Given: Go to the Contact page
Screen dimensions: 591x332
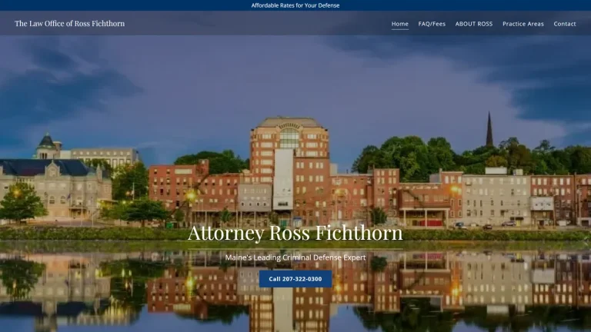Looking at the screenshot, I should tap(564, 24).
